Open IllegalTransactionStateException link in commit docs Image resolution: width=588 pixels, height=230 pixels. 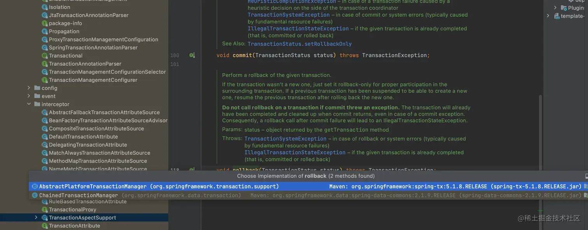tap(298, 28)
